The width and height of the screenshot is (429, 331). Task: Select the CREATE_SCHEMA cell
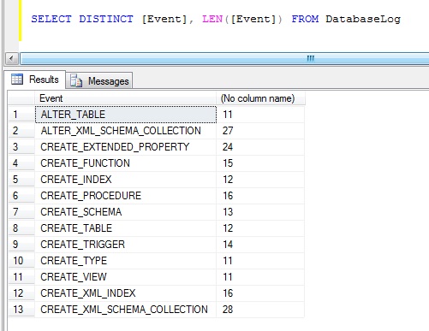coord(126,212)
